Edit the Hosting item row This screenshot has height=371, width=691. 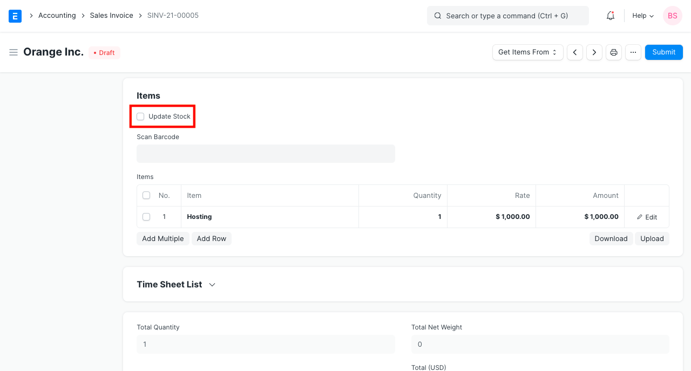coord(647,217)
